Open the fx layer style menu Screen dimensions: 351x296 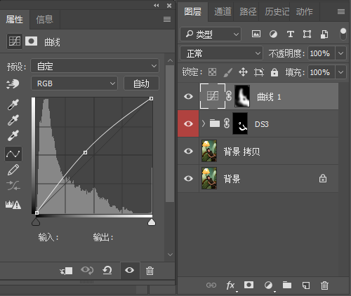click(x=230, y=285)
